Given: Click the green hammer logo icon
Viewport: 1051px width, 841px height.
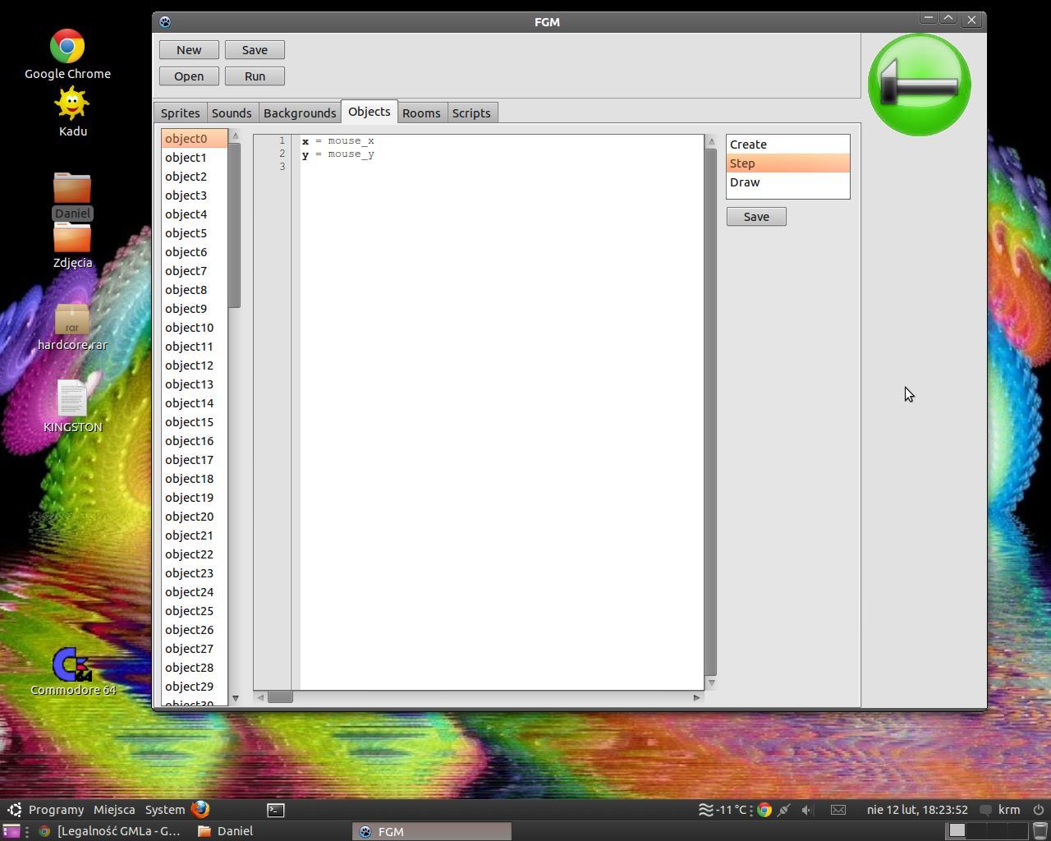Looking at the screenshot, I should point(919,85).
